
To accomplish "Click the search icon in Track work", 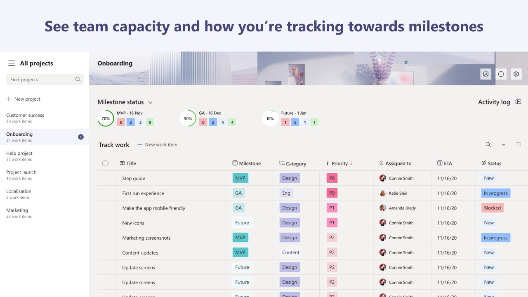I will click(488, 144).
